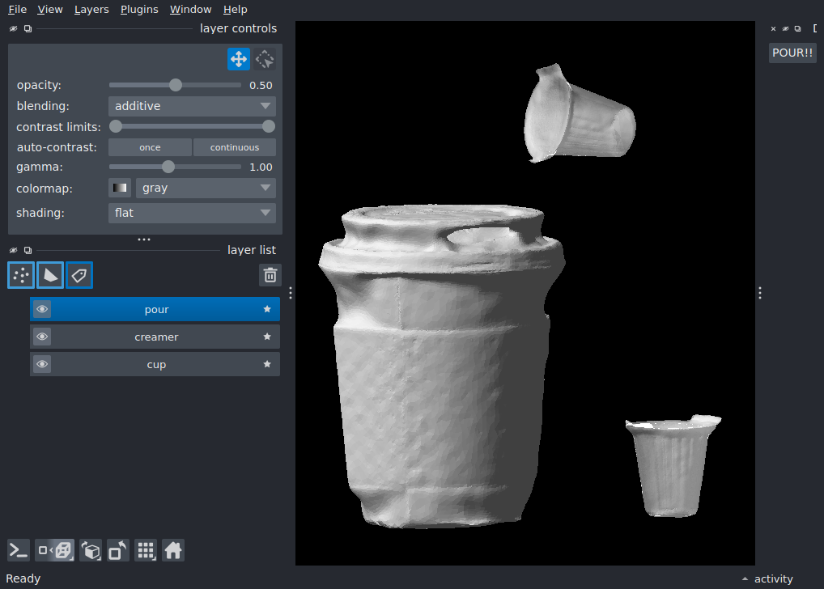This screenshot has height=589, width=824.
Task: Create a new labels layer
Action: (79, 275)
